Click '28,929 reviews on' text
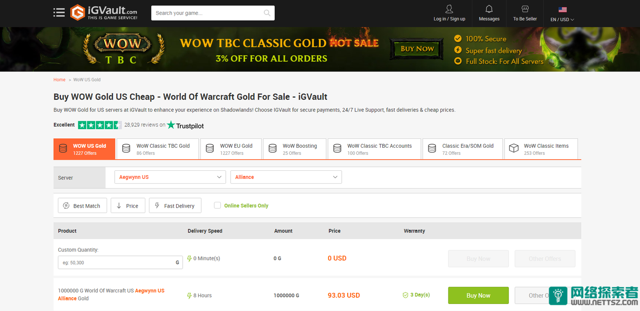 145,125
